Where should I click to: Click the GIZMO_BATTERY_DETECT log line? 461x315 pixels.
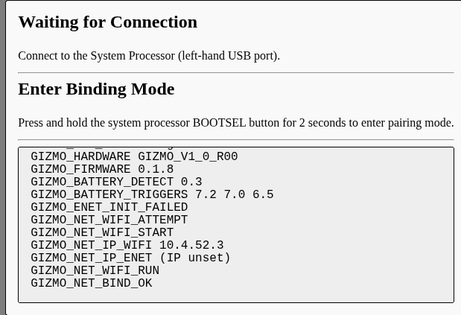coord(116,182)
